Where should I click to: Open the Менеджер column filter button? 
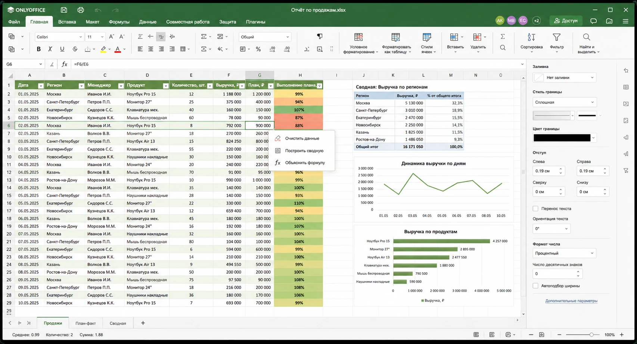pos(121,86)
